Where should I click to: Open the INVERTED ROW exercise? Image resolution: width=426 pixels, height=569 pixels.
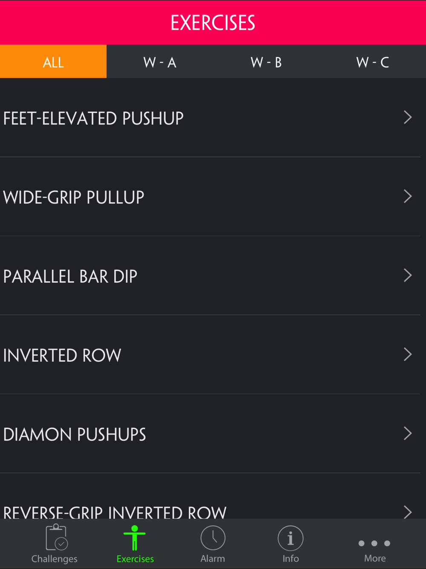tap(210, 354)
